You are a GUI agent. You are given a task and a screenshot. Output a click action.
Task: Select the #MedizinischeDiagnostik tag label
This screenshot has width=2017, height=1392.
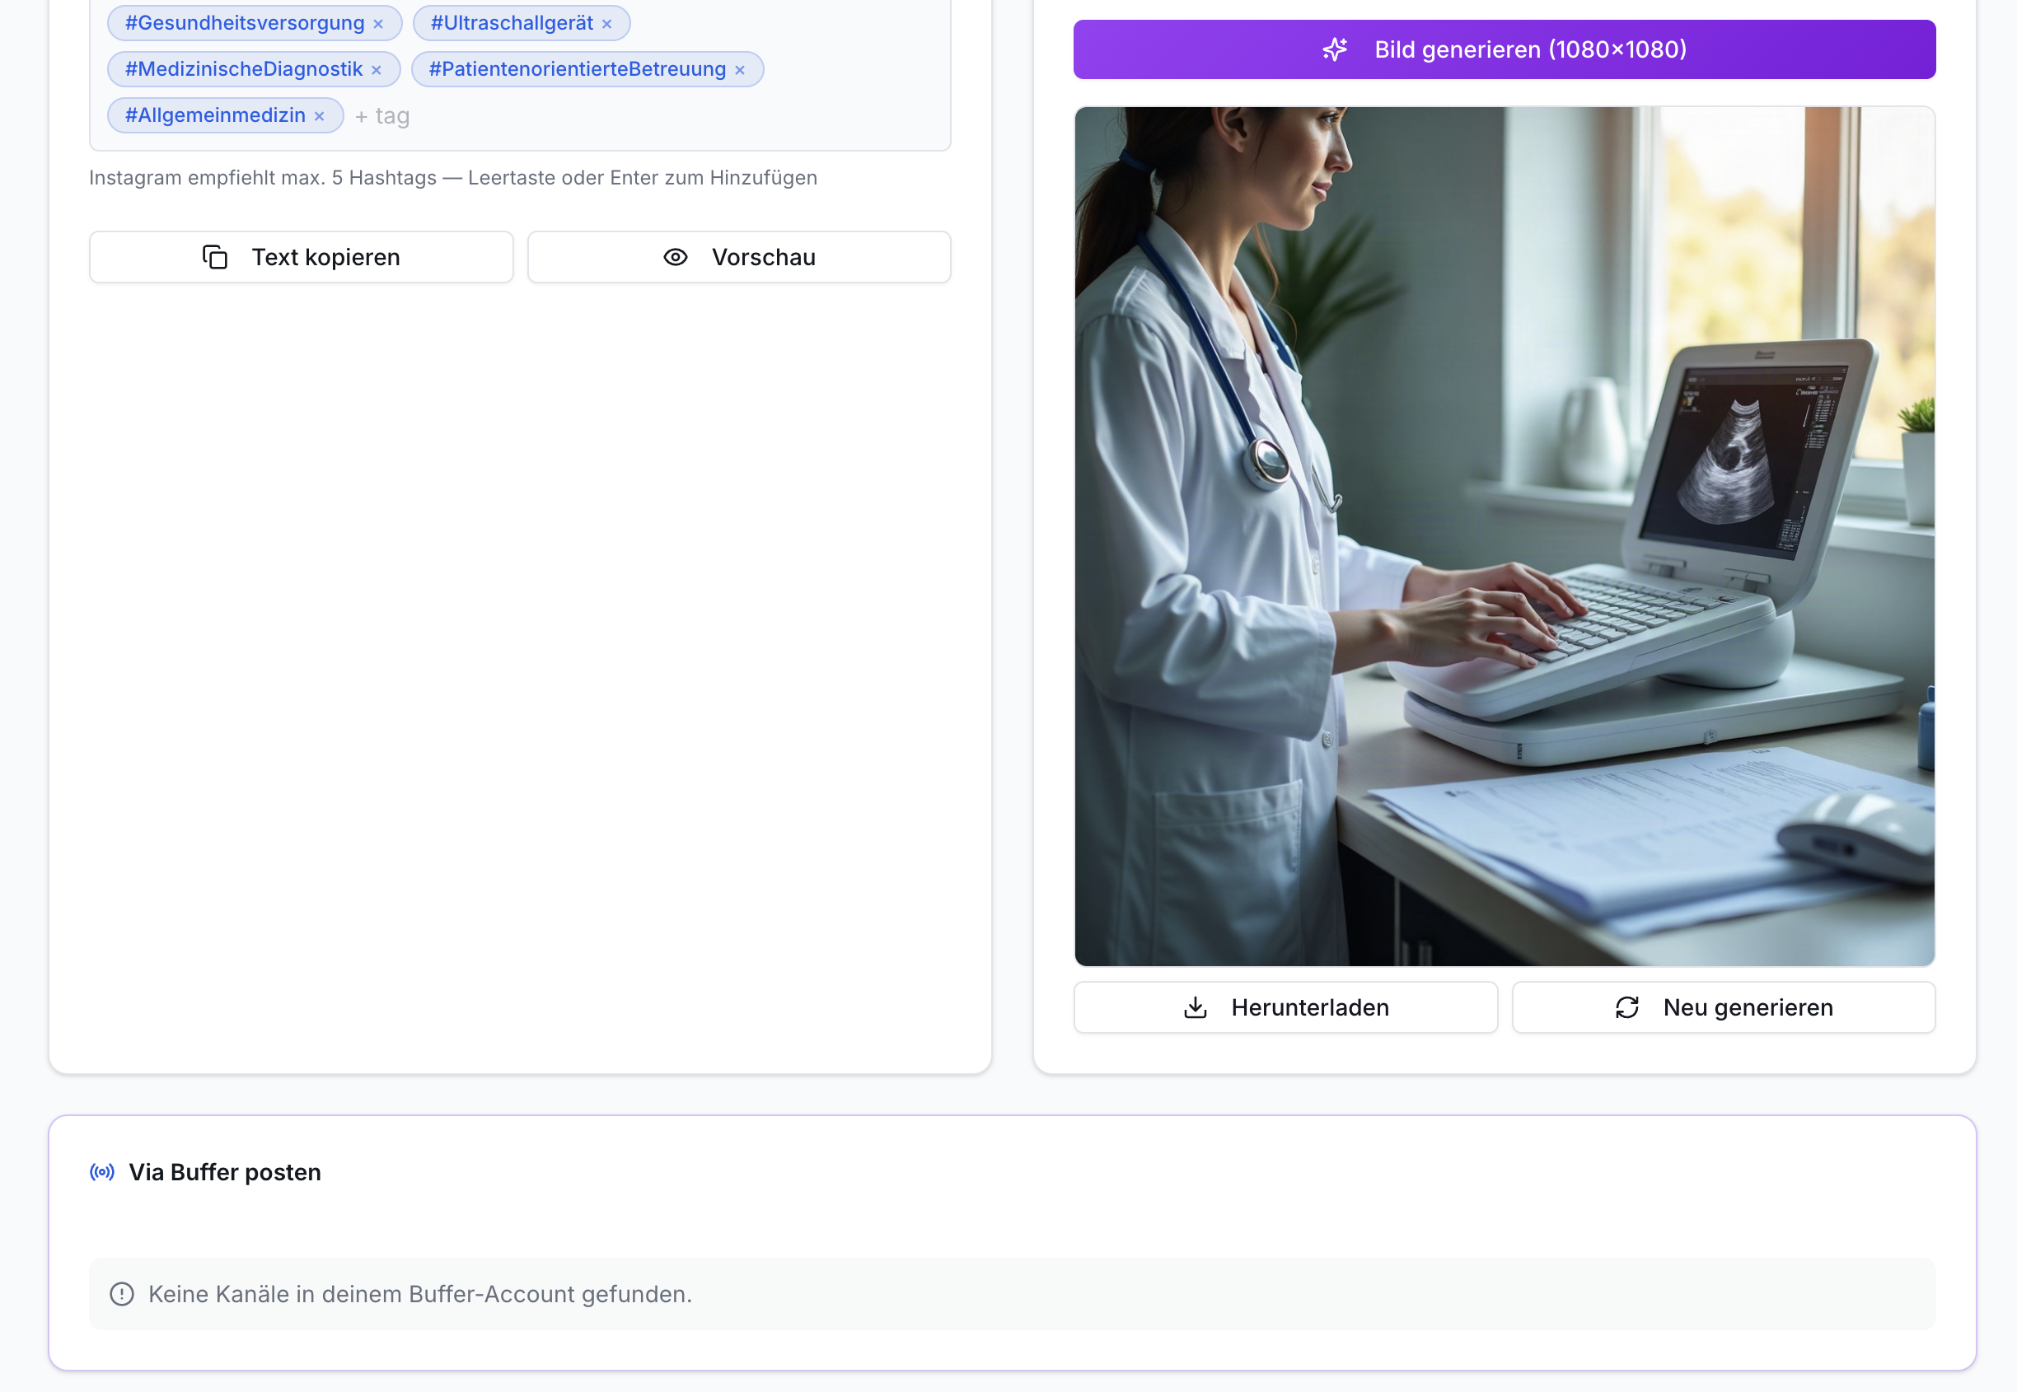243,70
